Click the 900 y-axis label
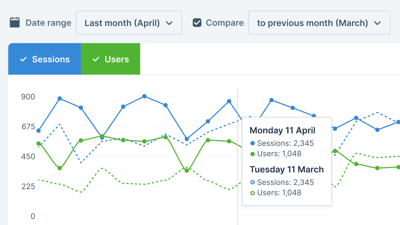Image resolution: width=400 pixels, height=225 pixels. (28, 97)
